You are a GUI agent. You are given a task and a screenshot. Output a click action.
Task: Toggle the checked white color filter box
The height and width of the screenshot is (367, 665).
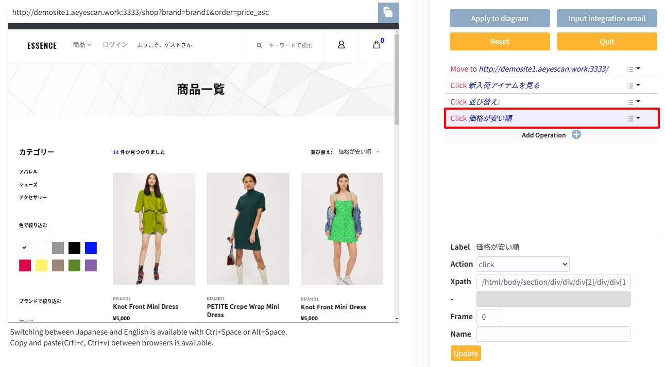tap(25, 248)
